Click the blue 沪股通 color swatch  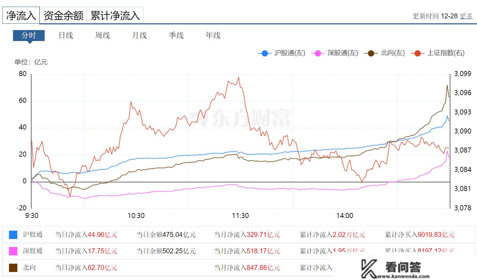tap(13, 235)
